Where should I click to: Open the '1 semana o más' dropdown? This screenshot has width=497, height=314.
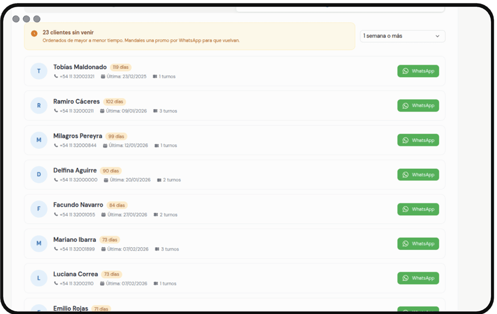[402, 36]
